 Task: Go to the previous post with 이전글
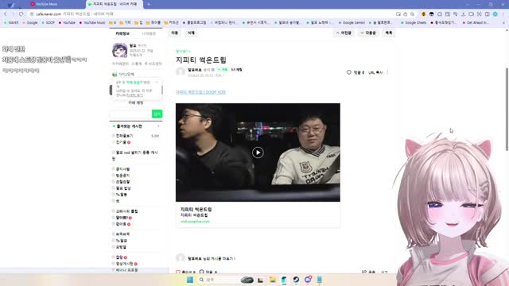click(344, 33)
